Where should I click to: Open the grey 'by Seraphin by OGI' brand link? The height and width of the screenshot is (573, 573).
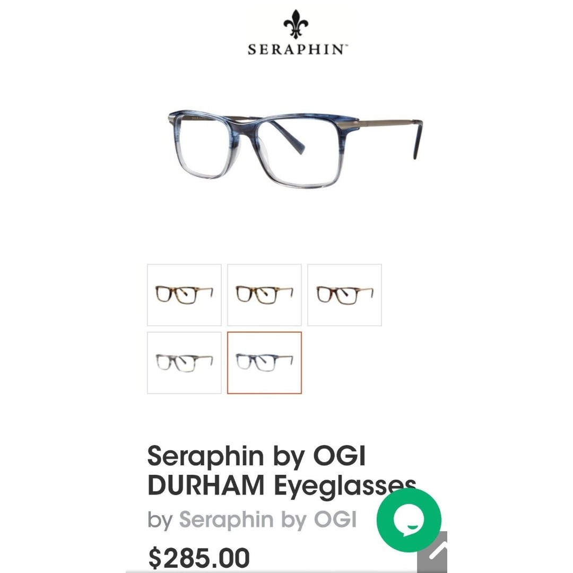tap(252, 519)
